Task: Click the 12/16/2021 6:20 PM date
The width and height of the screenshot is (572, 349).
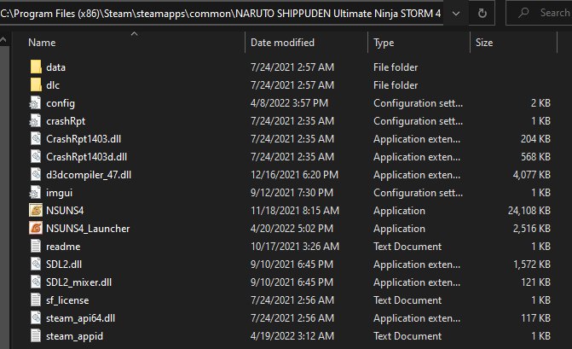Action: tap(294, 174)
